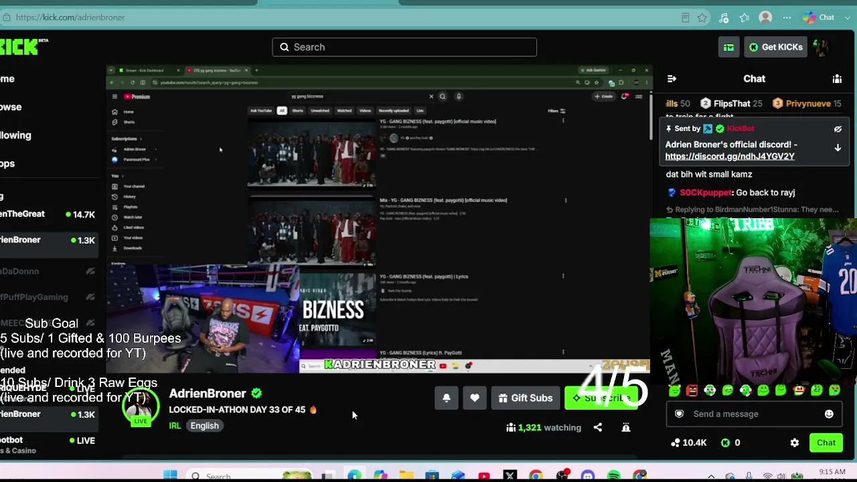This screenshot has height=482, width=857.
Task: Collapse the chat panel with the arrow icon
Action: (x=672, y=79)
